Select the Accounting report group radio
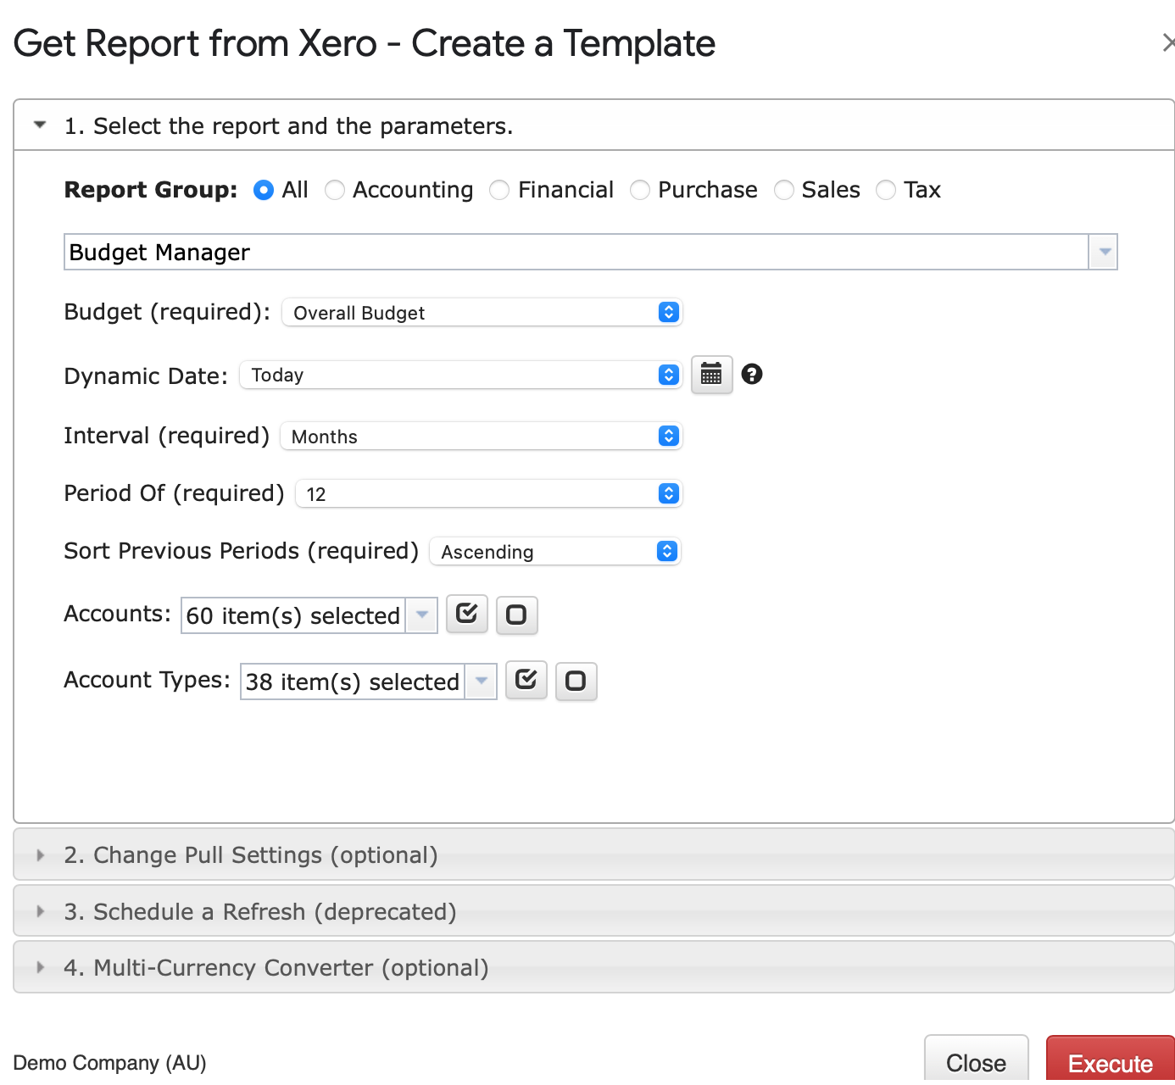The height and width of the screenshot is (1085, 1175). click(x=335, y=190)
